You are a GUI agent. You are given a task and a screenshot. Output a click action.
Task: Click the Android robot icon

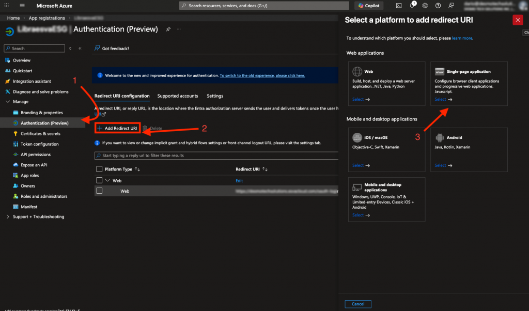[x=440, y=137]
